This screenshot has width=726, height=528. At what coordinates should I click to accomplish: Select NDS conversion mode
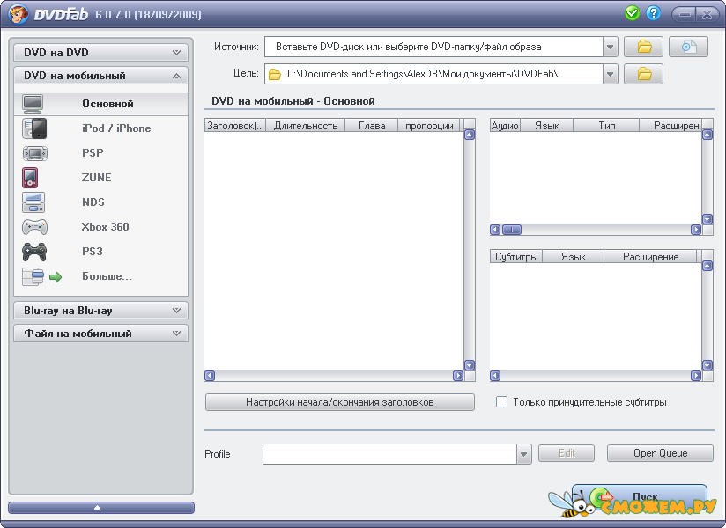[x=101, y=202]
